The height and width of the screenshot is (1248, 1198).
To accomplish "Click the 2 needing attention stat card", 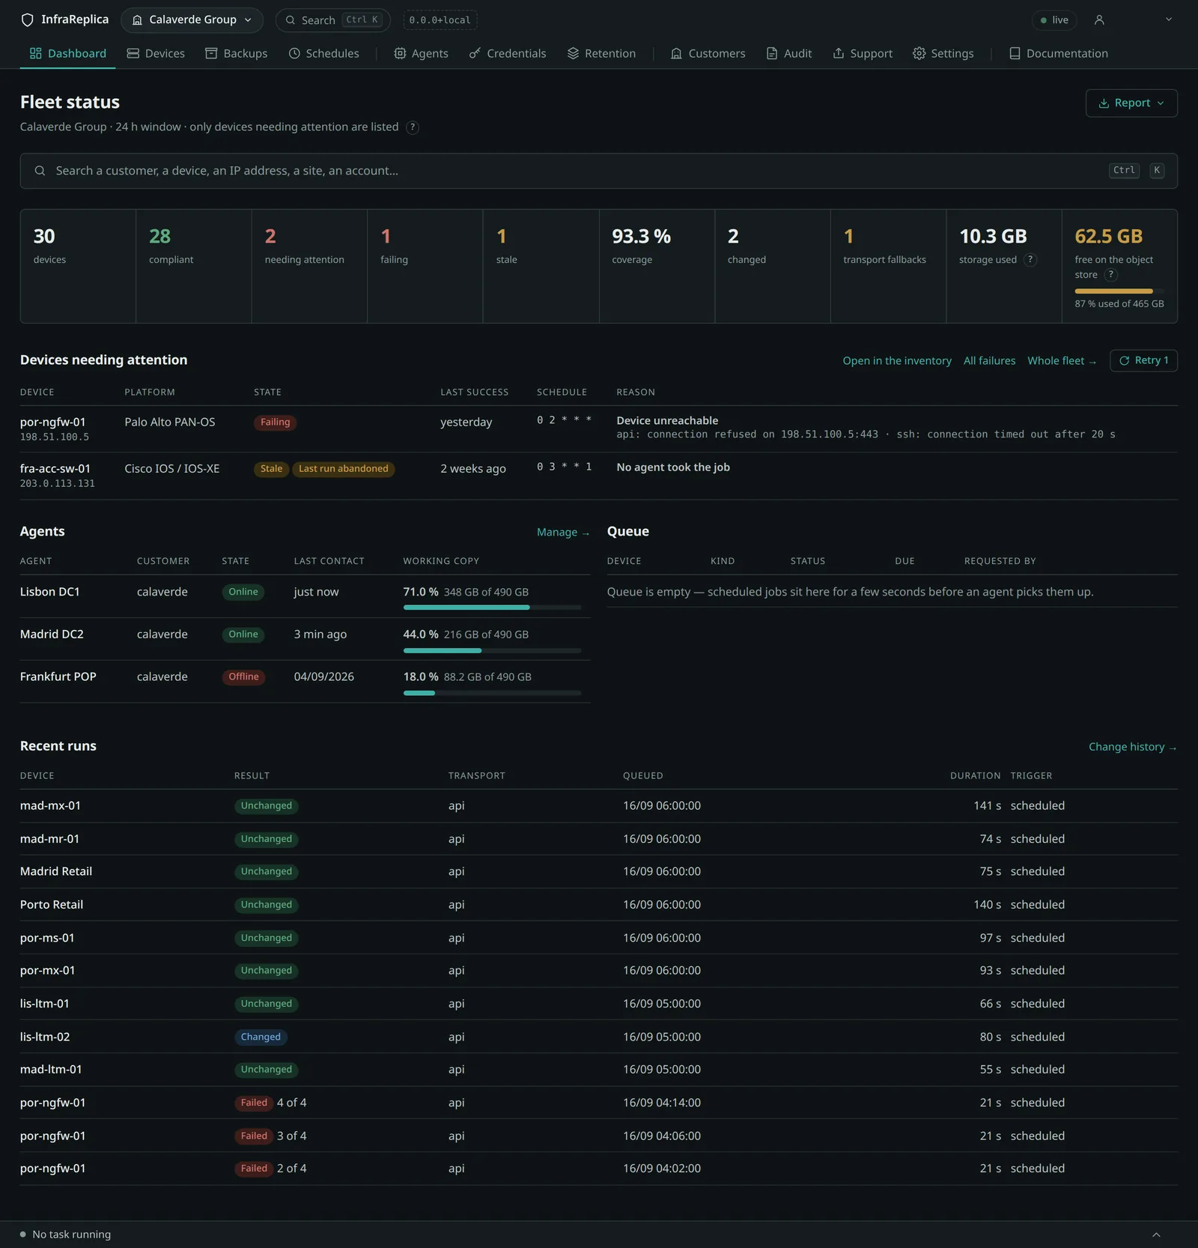I will [x=309, y=266].
